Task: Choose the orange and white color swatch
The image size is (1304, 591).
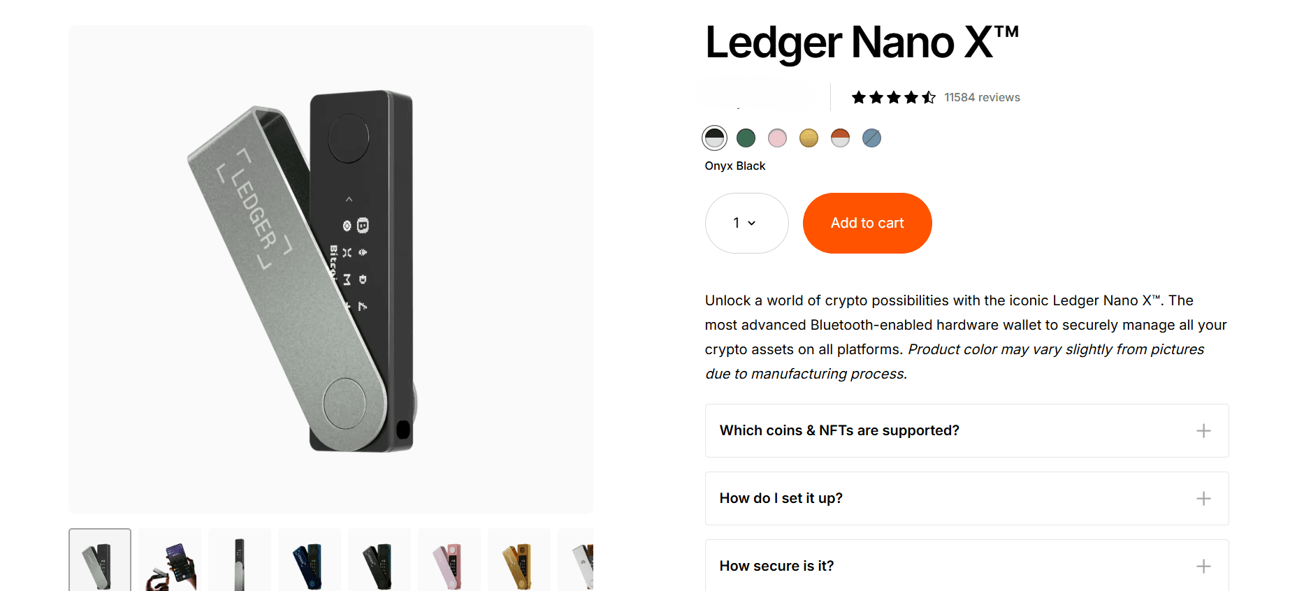Action: 840,138
